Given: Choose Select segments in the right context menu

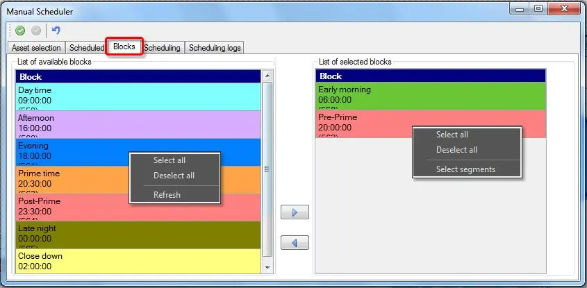Looking at the screenshot, I should (465, 169).
